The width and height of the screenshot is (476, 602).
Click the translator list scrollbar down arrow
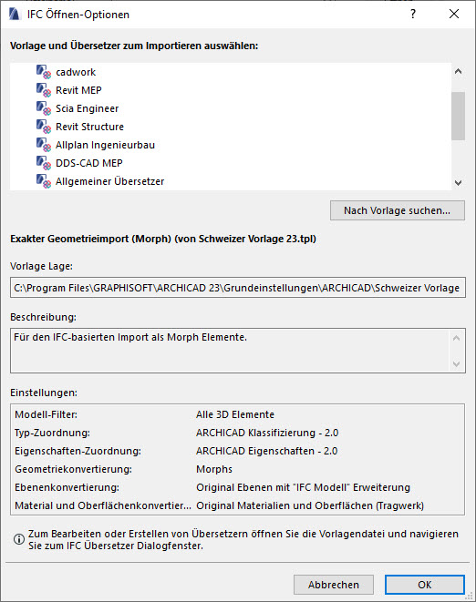pyautogui.click(x=458, y=183)
